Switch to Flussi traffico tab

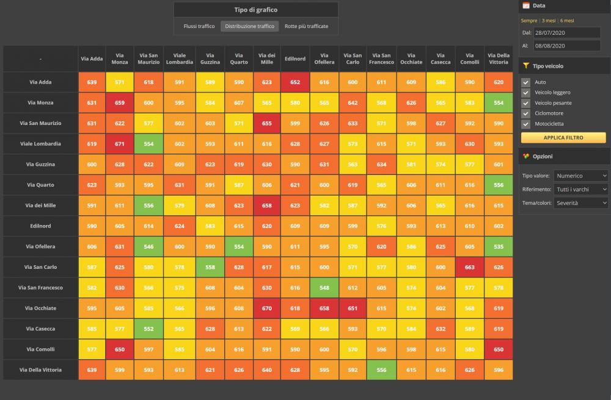pyautogui.click(x=199, y=26)
